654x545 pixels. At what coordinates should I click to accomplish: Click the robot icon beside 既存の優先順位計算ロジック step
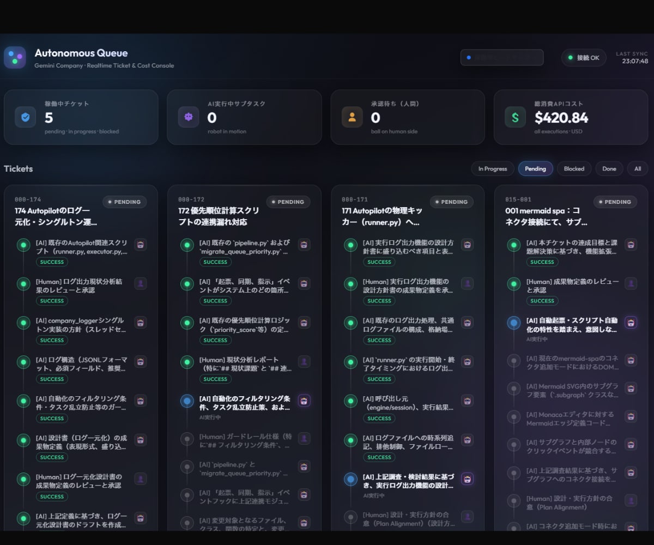pyautogui.click(x=304, y=323)
